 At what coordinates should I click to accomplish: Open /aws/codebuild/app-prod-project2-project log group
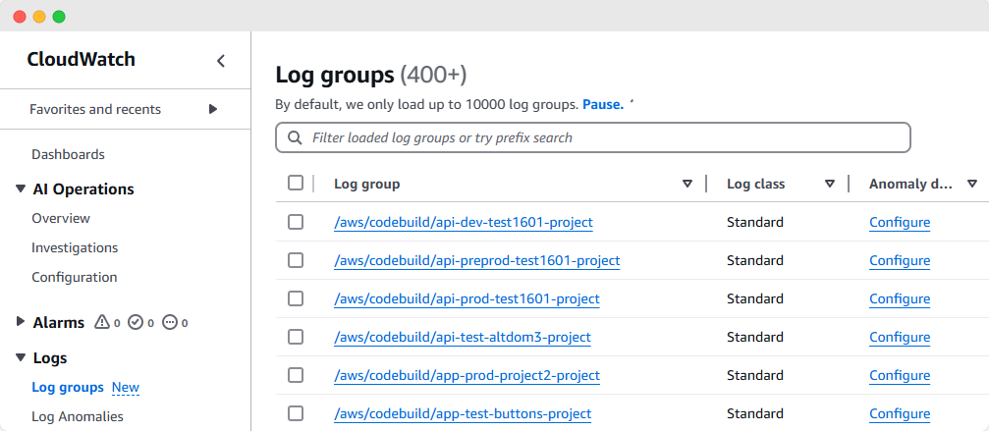(467, 376)
